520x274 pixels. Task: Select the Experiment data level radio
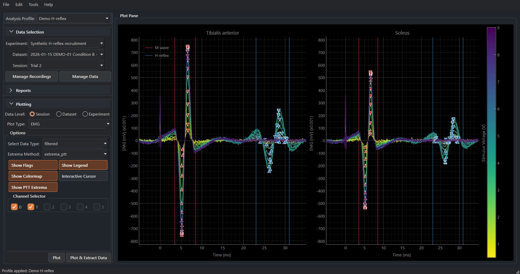(96, 114)
